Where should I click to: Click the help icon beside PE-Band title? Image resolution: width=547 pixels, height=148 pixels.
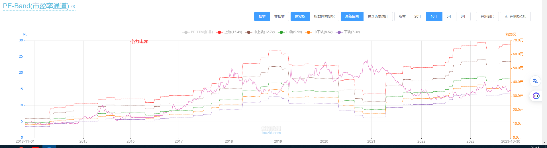[73, 7]
